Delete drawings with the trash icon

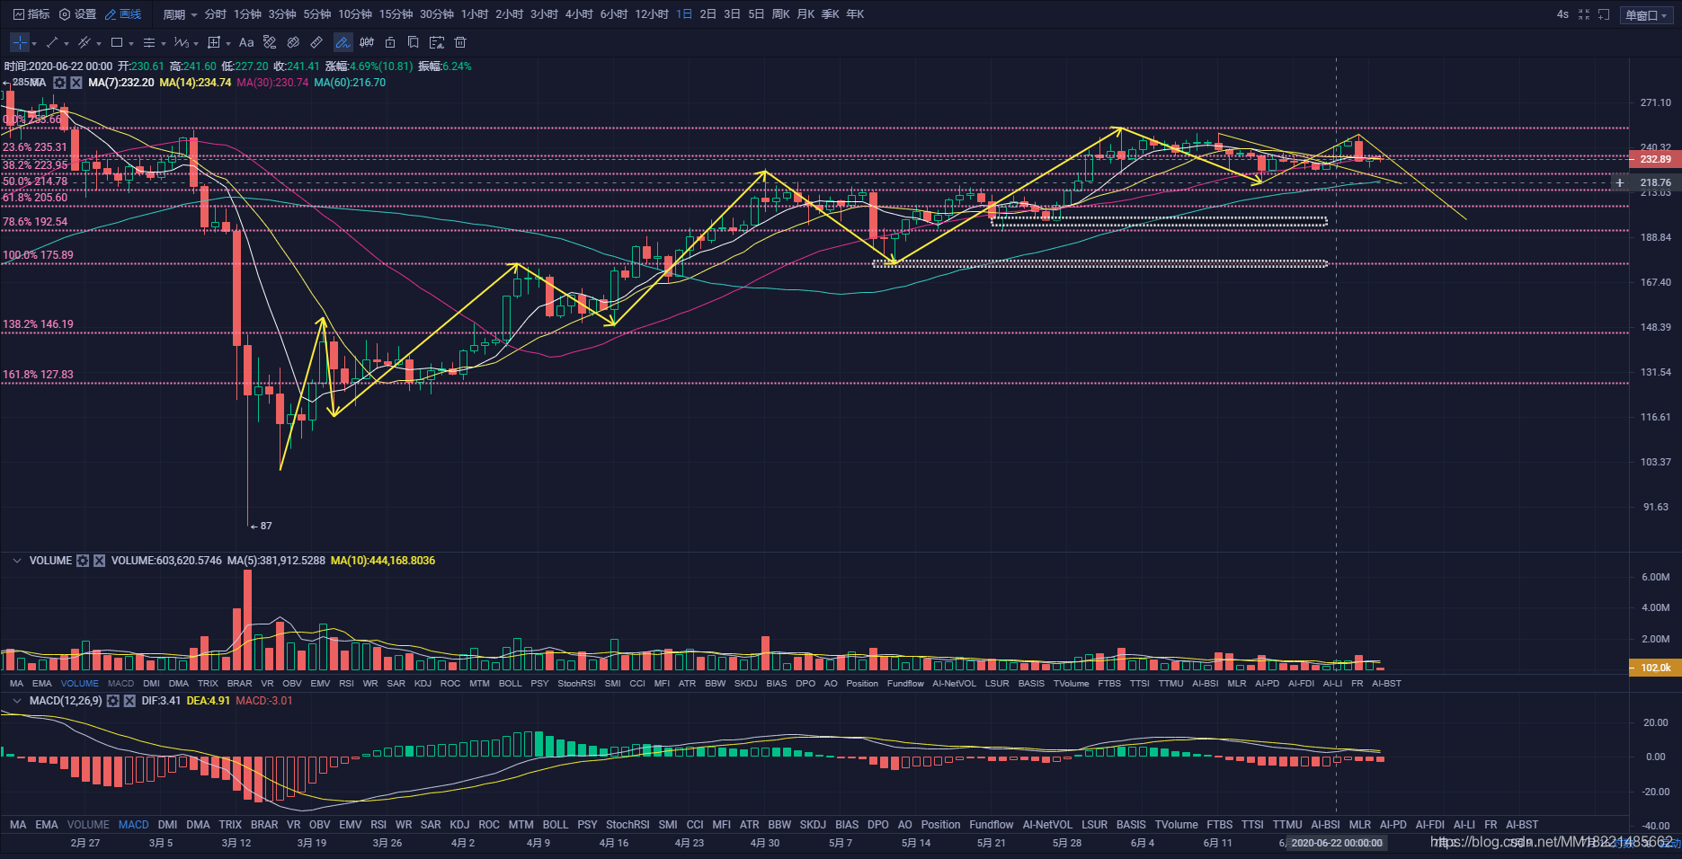460,42
